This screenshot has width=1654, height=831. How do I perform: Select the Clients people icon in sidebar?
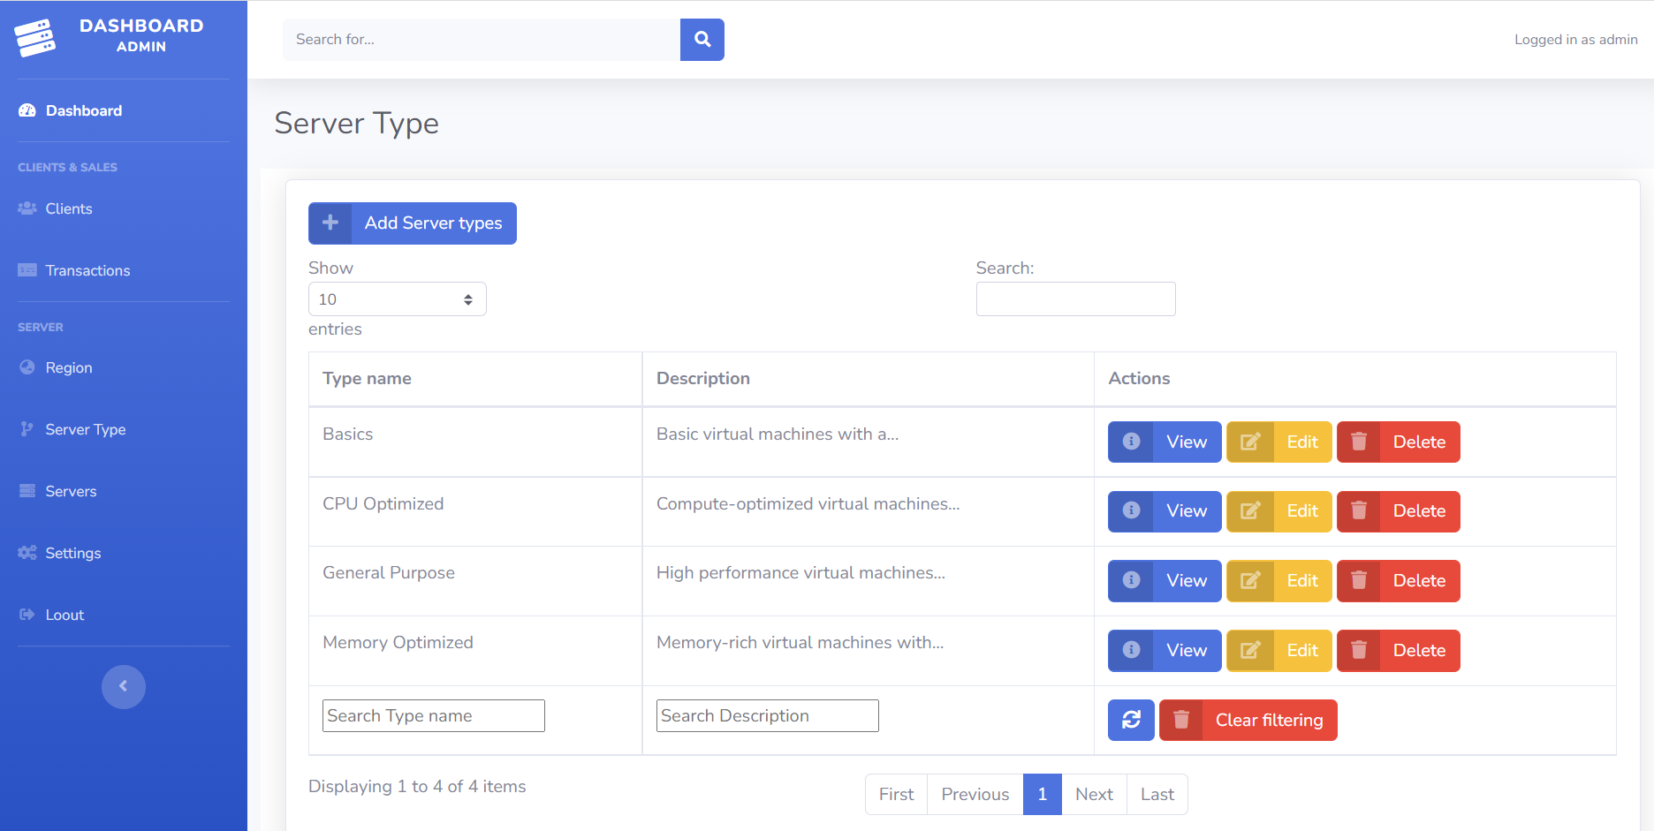tap(26, 208)
